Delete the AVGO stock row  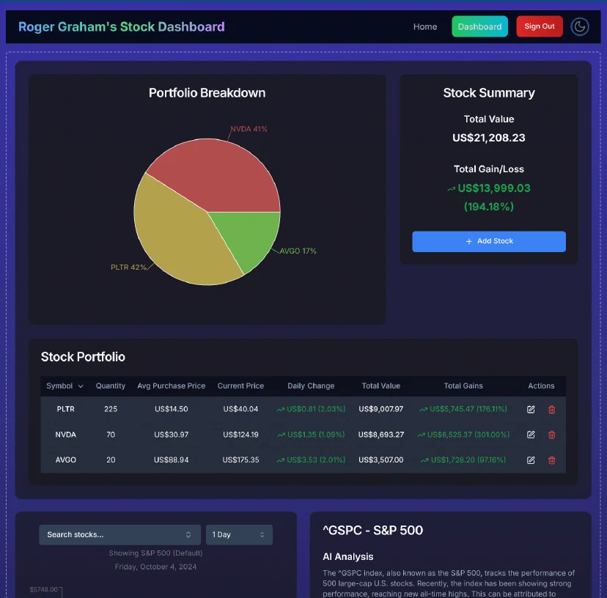(x=551, y=459)
